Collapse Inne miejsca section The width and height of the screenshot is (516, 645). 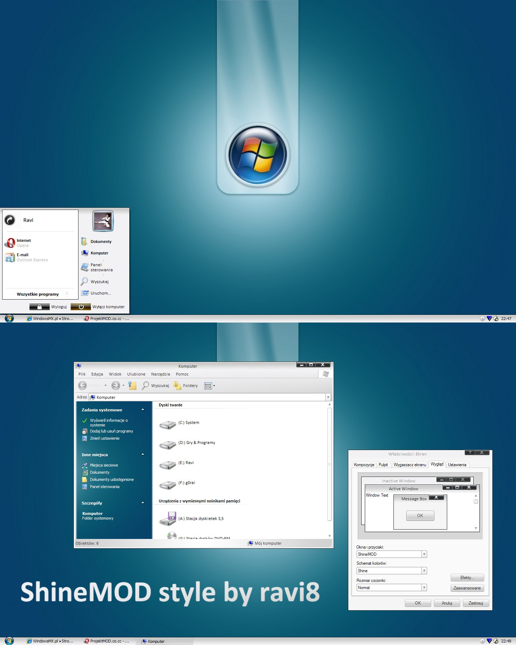(143, 454)
